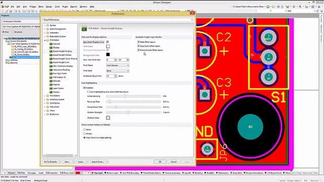Viewport: 324px width, 182px height.
Task: Expand the CAM Editor tree node
Action: point(45,103)
